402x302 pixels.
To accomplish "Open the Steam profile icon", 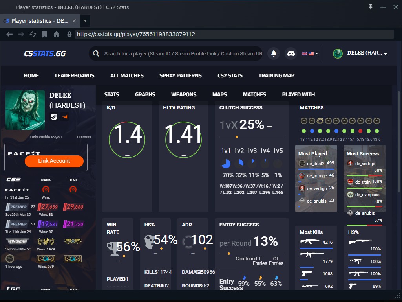I will click(x=54, y=116).
